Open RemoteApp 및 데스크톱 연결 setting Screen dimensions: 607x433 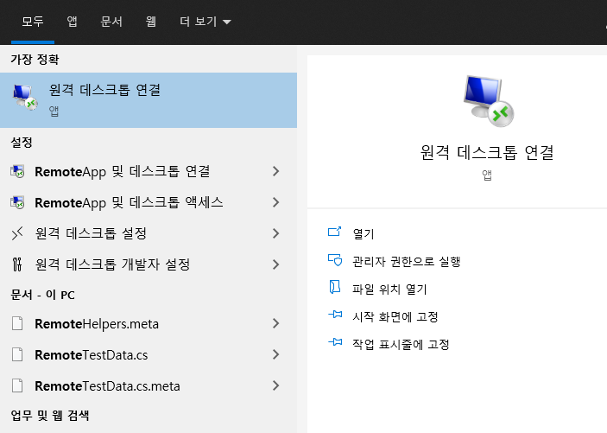(149, 171)
